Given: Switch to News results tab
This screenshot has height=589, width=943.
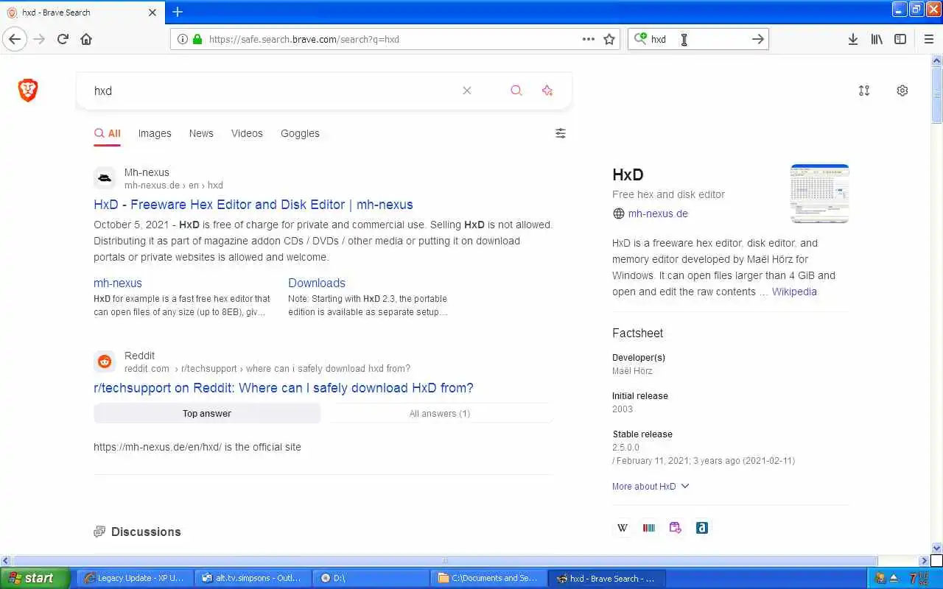Looking at the screenshot, I should tap(201, 133).
